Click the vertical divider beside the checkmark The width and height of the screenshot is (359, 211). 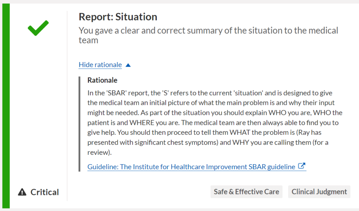click(67, 105)
